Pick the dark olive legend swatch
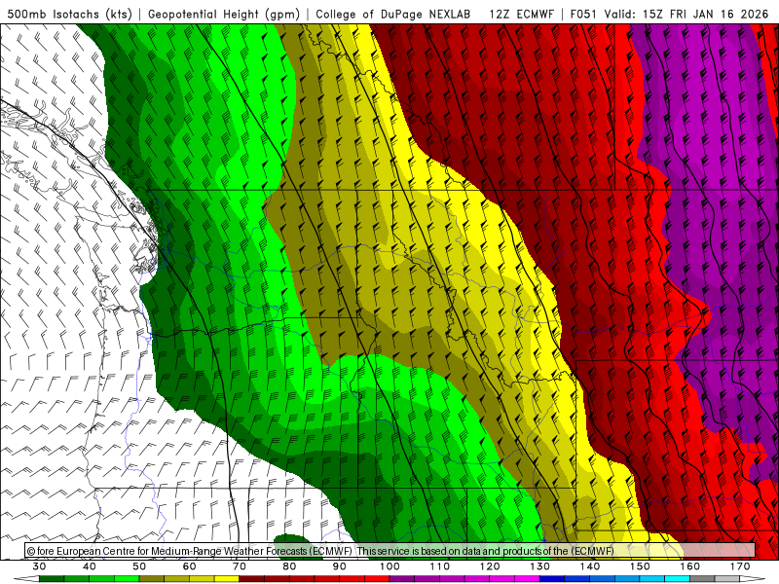This screenshot has width=779, height=584. (x=152, y=579)
